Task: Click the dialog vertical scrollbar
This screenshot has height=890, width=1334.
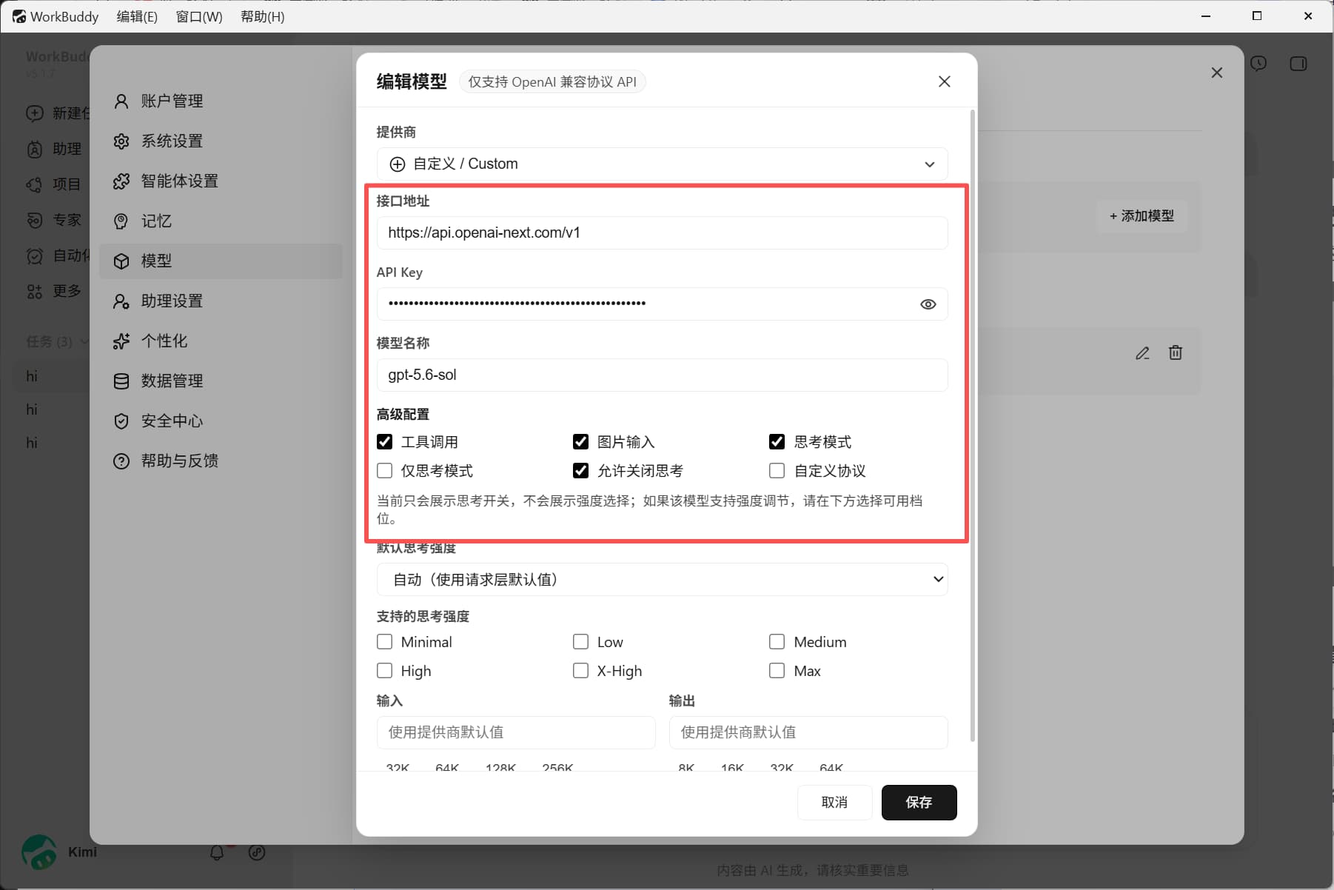Action: (x=972, y=426)
